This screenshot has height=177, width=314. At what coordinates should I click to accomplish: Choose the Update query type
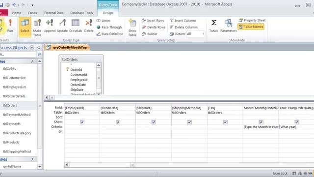coord(62,26)
